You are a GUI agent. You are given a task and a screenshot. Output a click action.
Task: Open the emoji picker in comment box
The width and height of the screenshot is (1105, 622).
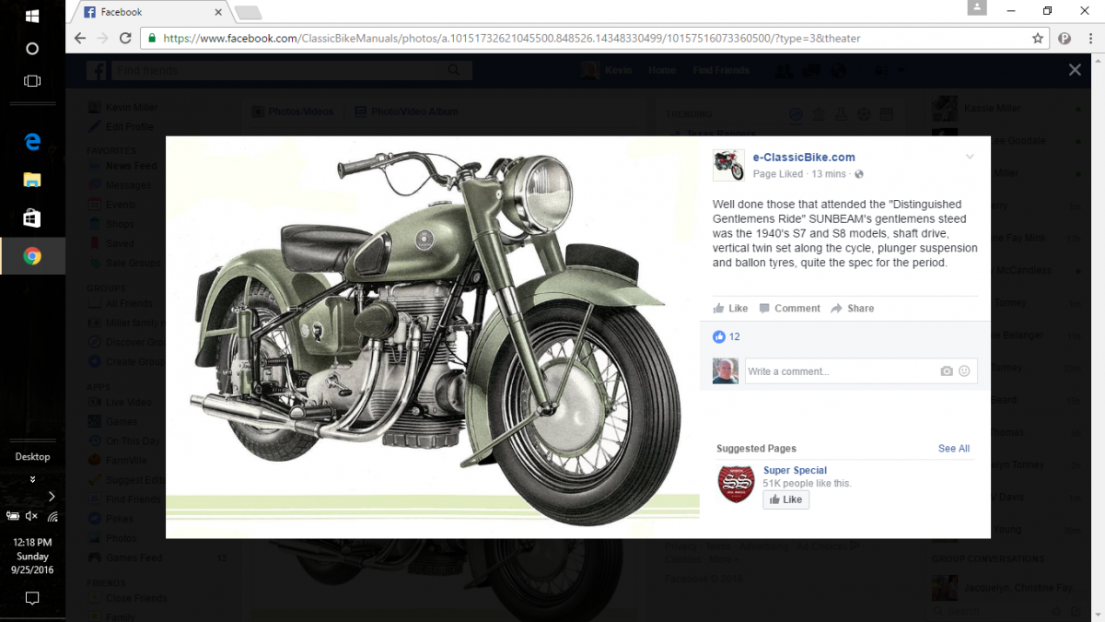[964, 371]
